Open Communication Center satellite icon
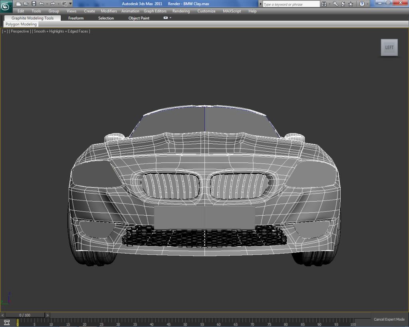409x327 pixels. [343, 4]
